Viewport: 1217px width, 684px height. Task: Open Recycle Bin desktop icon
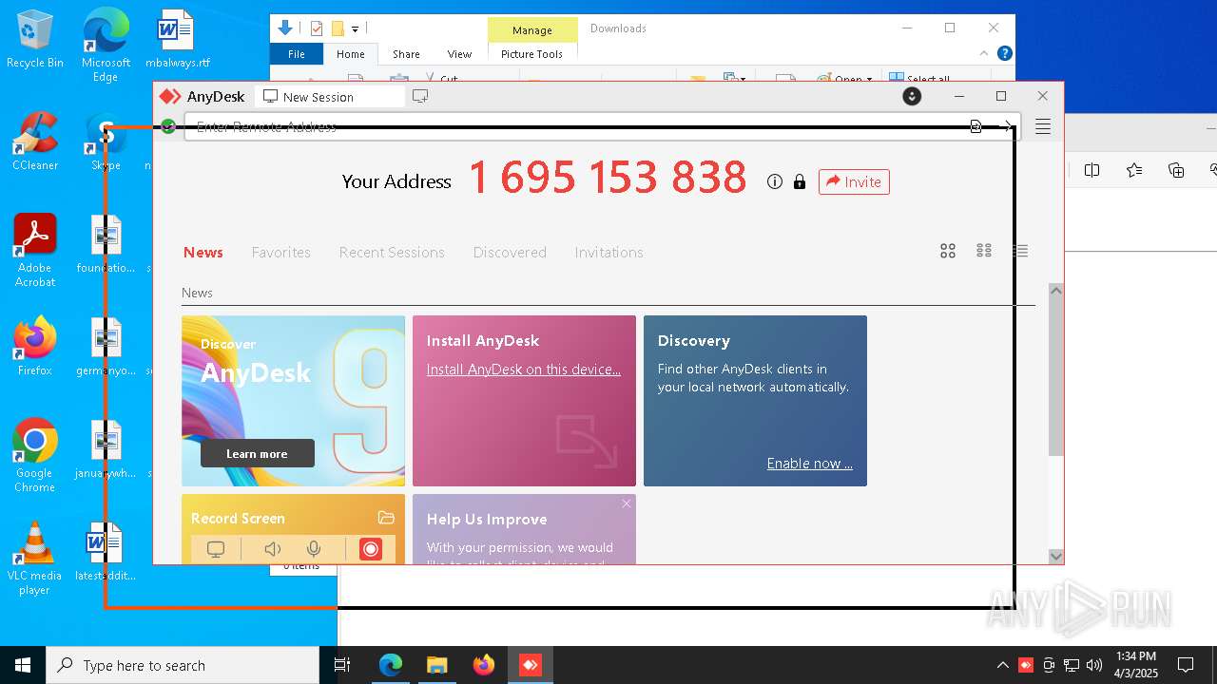pos(34,39)
